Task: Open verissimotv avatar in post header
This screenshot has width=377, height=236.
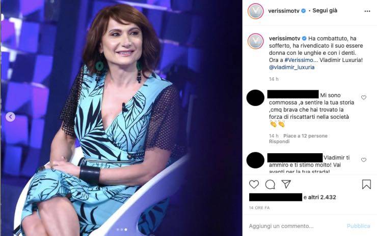Action: (x=255, y=11)
